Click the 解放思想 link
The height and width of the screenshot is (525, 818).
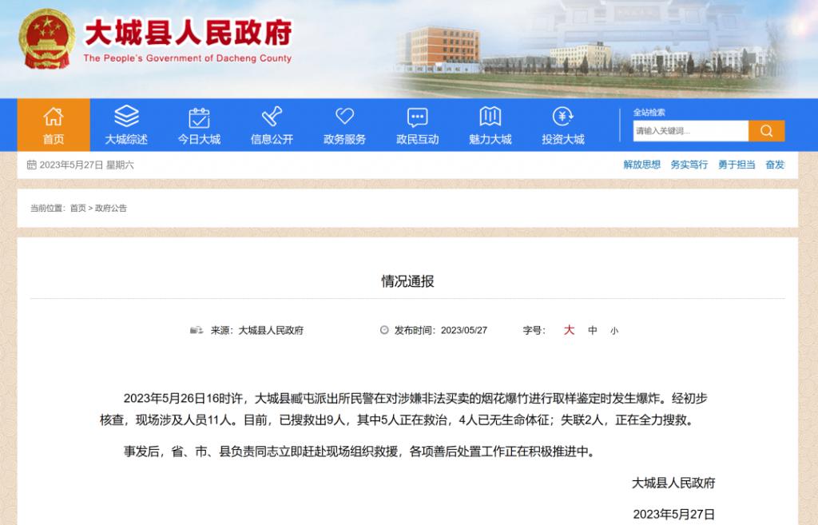pos(641,165)
